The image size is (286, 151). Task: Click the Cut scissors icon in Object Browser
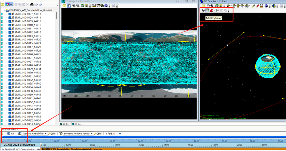coord(16,4)
